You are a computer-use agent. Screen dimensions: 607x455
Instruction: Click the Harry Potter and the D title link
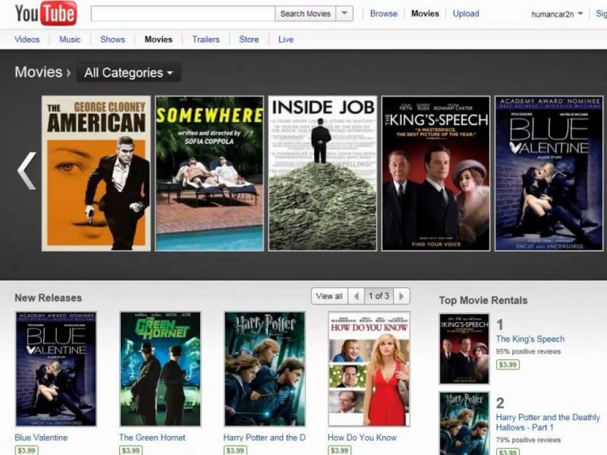click(x=264, y=438)
